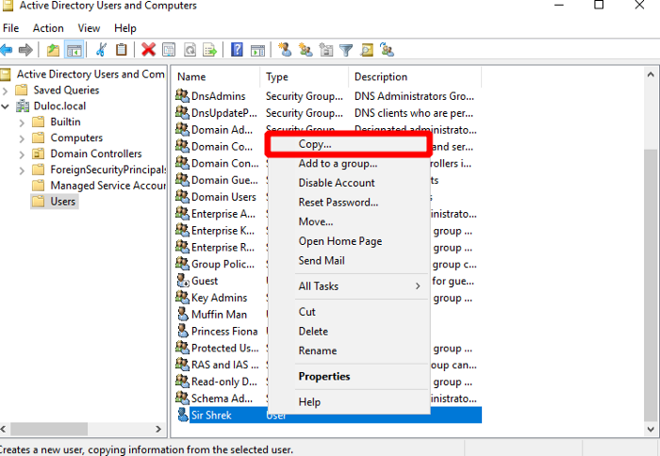Click the Add to Group toolbar icon

(x=387, y=50)
